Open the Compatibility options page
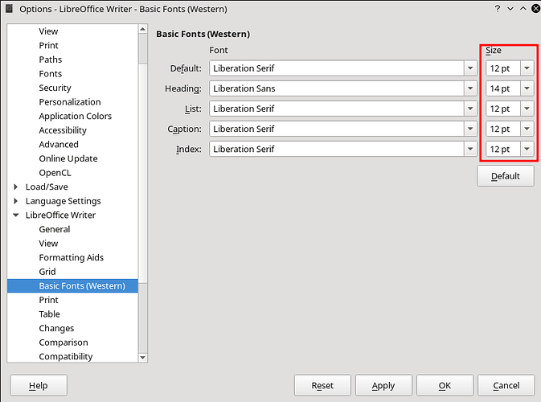The image size is (541, 402). (x=66, y=356)
